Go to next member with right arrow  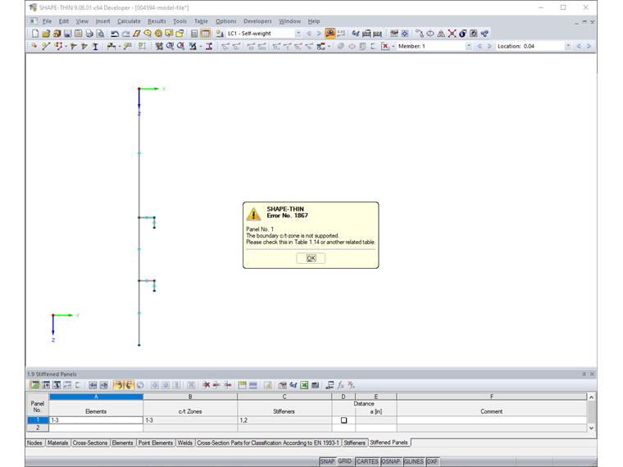click(489, 47)
